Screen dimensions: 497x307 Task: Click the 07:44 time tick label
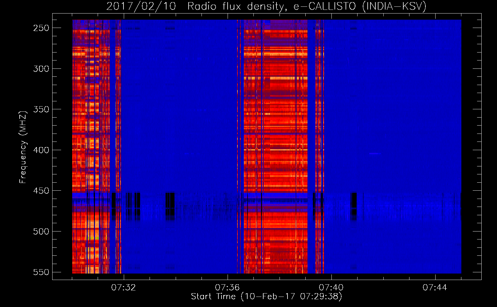point(435,287)
